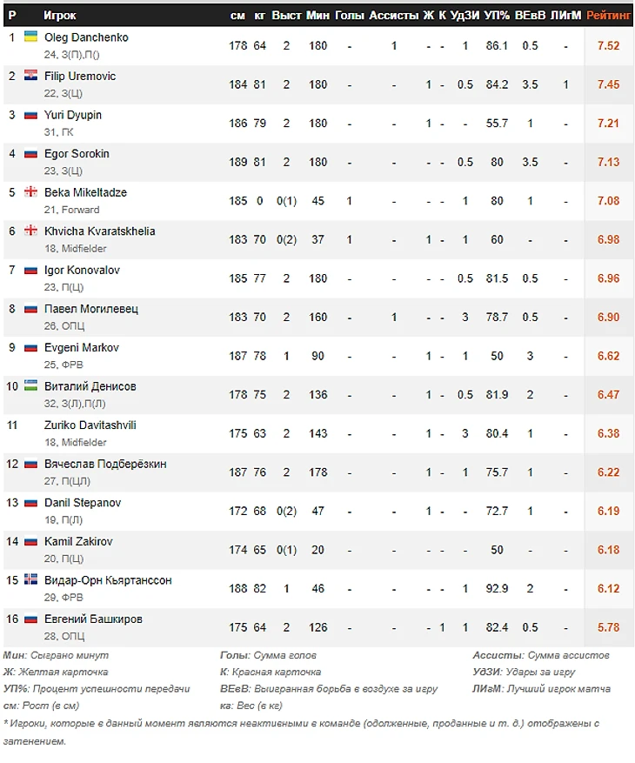
Task: Click Oleg Danchenko's rating value 7.52
Action: coord(609,45)
